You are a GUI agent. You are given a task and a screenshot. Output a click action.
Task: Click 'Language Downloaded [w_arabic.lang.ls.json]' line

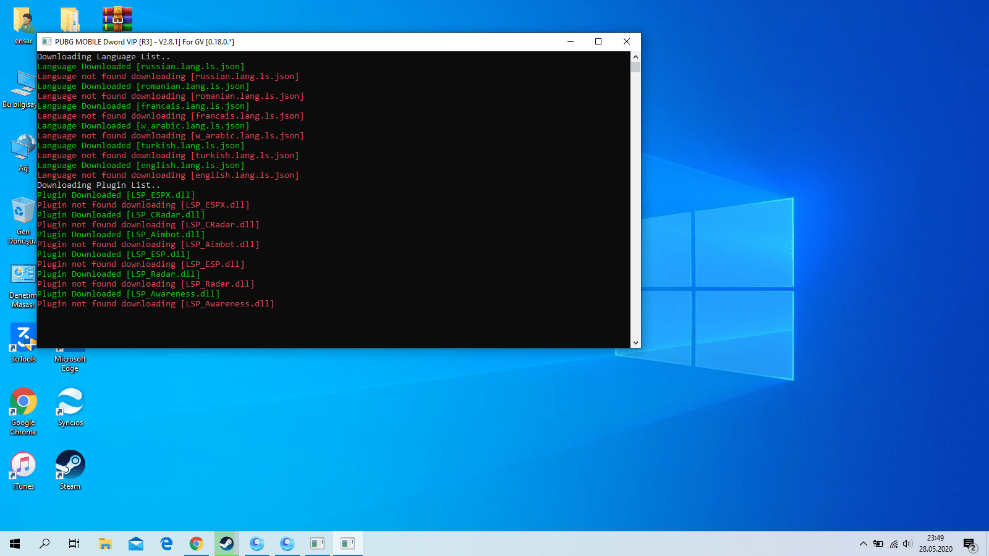coord(143,126)
